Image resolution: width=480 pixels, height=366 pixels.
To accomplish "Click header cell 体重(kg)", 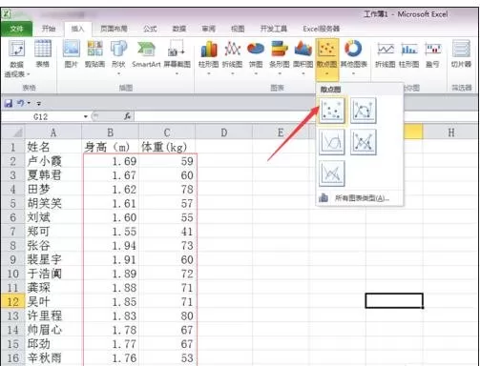I will pos(167,147).
